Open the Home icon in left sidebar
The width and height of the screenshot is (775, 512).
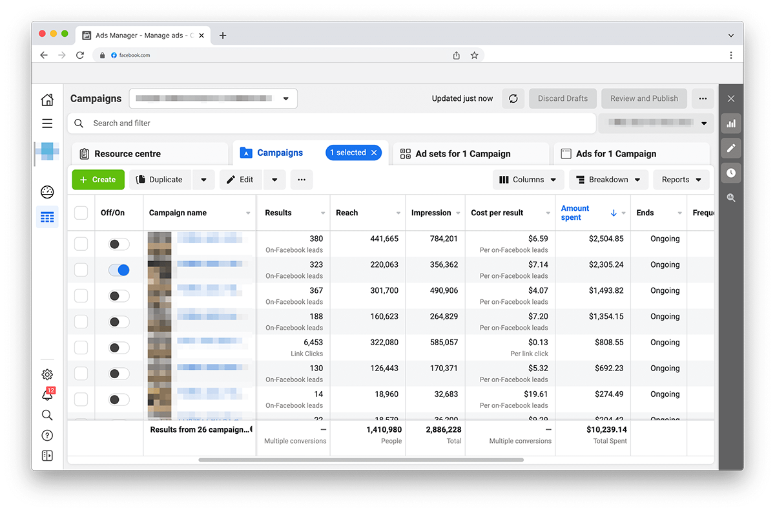click(x=47, y=100)
